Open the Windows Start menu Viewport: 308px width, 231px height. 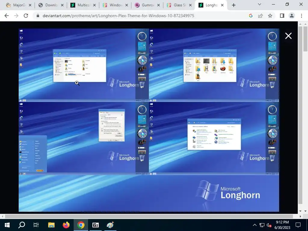click(x=7, y=225)
